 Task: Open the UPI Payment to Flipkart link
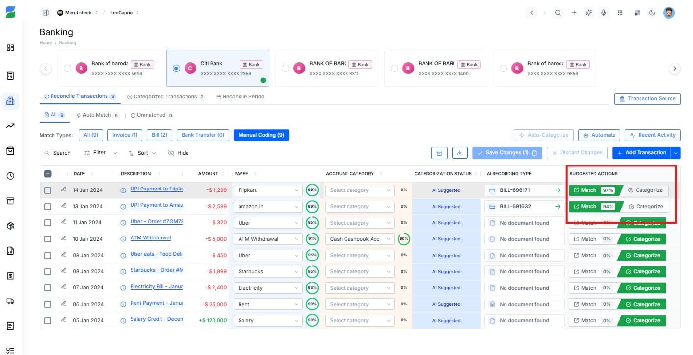[x=156, y=189]
